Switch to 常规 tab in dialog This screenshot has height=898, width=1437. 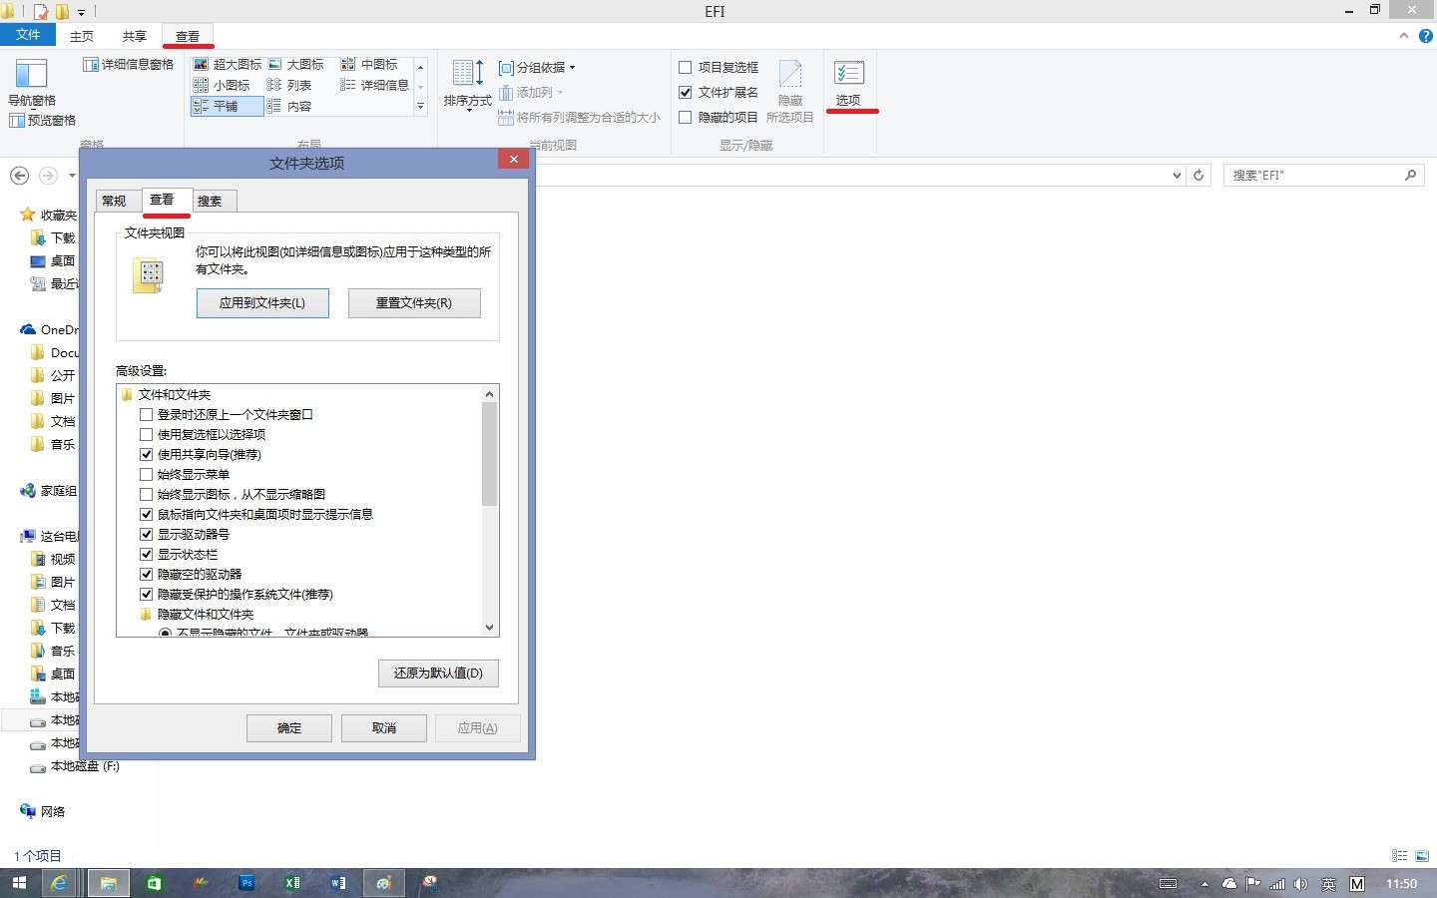click(115, 201)
